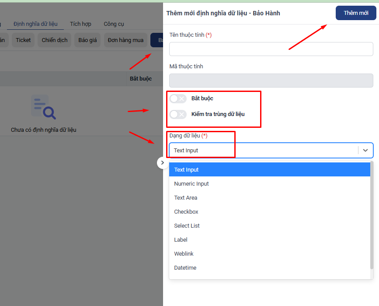This screenshot has width=379, height=306.
Task: Switch to the Công cụ tab
Action: (x=114, y=24)
